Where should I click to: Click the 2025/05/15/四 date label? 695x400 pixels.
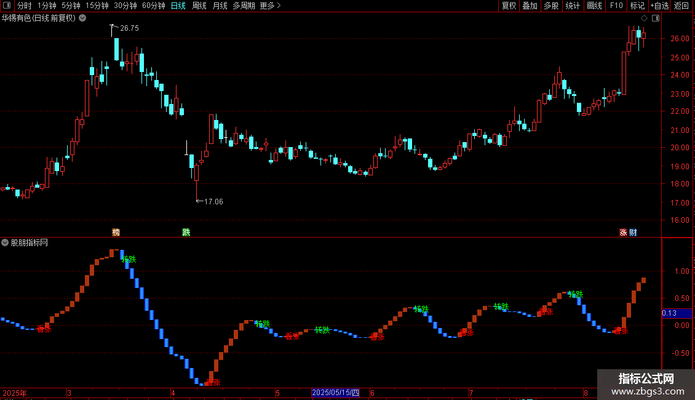tap(335, 393)
